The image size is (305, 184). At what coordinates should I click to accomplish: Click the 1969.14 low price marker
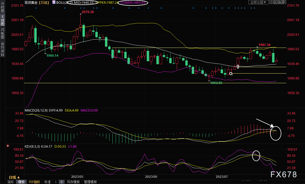(x=52, y=56)
